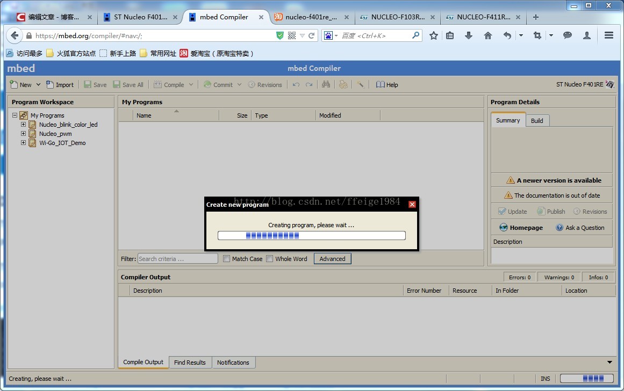Viewport: 624px width, 391px height.
Task: Enable the Match Case checkbox
Action: pyautogui.click(x=226, y=258)
